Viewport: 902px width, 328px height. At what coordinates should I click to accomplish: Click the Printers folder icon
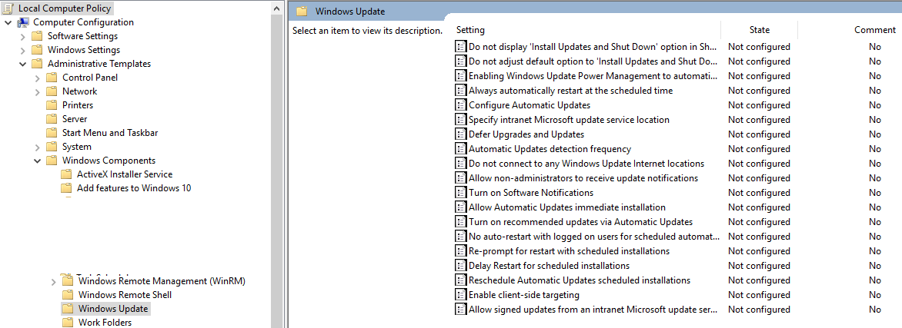[52, 105]
